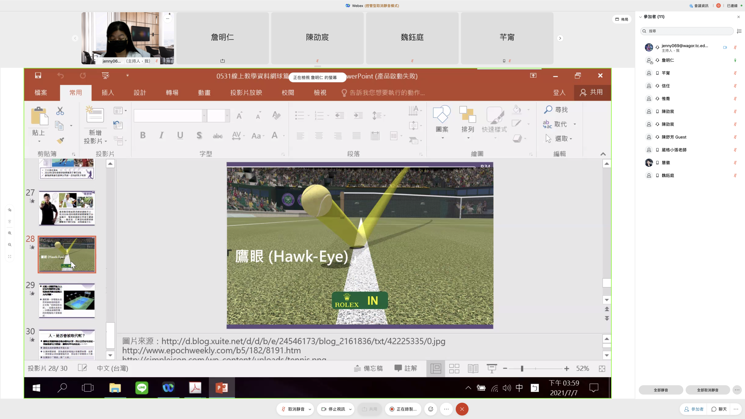
Task: Toggle the 備忘稿 notes pane
Action: (x=368, y=368)
